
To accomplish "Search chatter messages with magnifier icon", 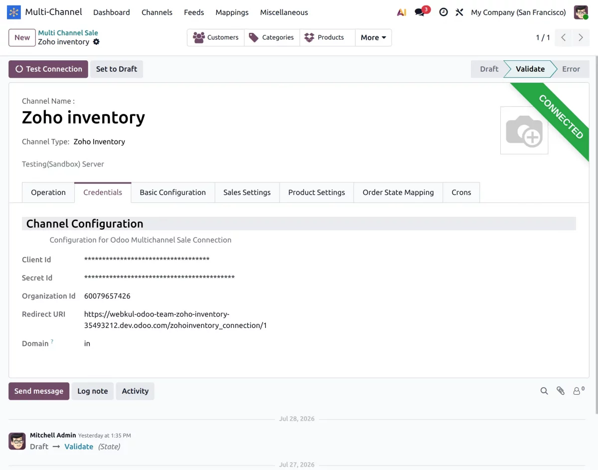I will [544, 391].
